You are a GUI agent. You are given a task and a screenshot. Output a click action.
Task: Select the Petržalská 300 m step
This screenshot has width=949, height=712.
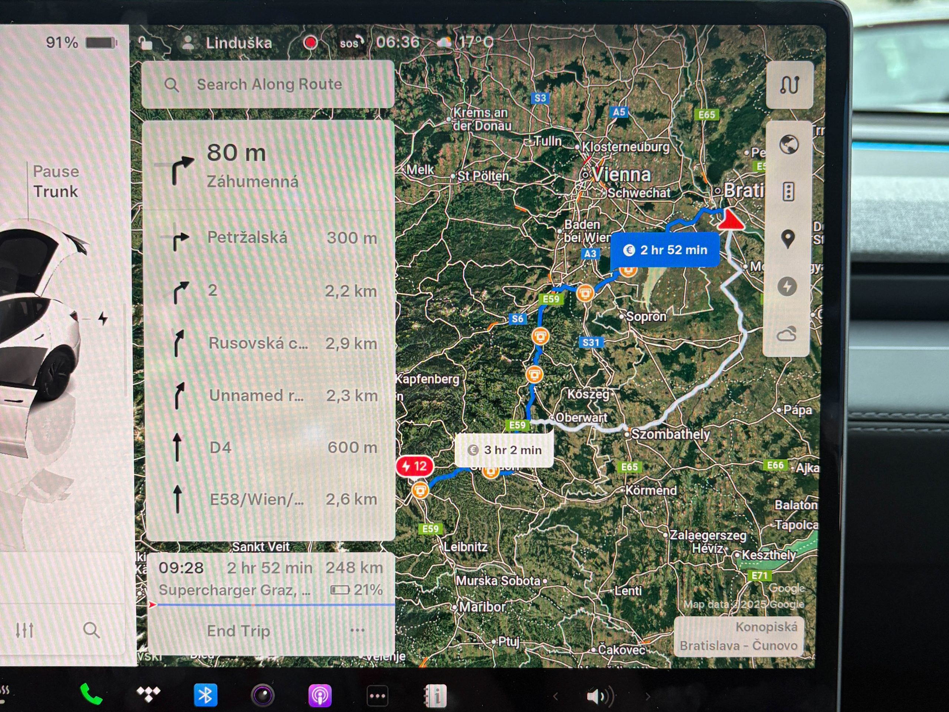coord(270,238)
